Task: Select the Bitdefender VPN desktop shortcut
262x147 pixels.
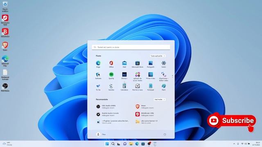Action: pyautogui.click(x=5, y=20)
